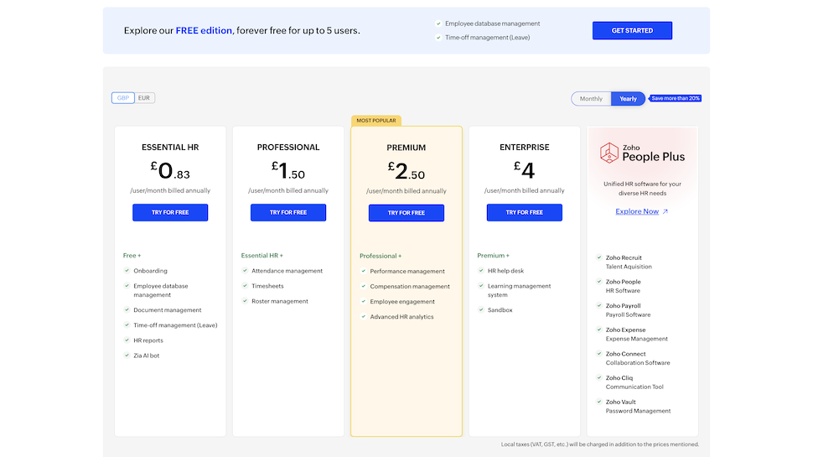This screenshot has height=457, width=813.
Task: Click the checkmark next to Zoho Payroll
Action: coord(599,305)
